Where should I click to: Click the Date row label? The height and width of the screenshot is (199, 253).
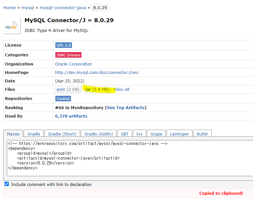pos(10,81)
